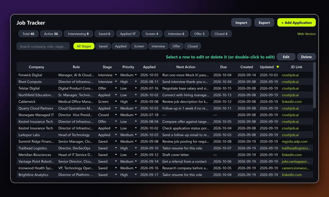Screen dimensions: 329x197
Task: Select the All Stages filter
Action: pyautogui.click(x=84, y=46)
